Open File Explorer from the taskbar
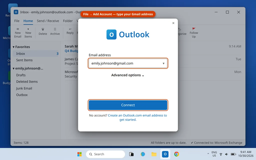The height and width of the screenshot is (160, 256). click(x=154, y=154)
